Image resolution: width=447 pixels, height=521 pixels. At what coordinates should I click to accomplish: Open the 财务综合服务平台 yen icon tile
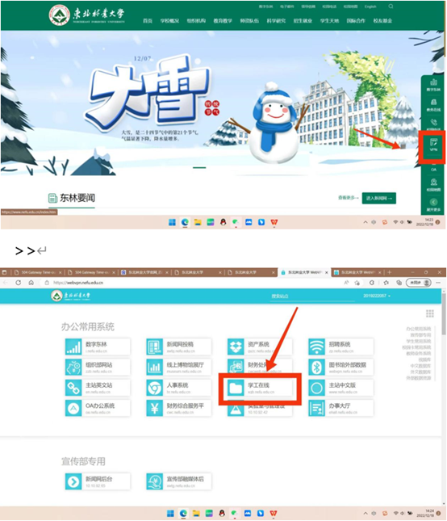coord(154,408)
